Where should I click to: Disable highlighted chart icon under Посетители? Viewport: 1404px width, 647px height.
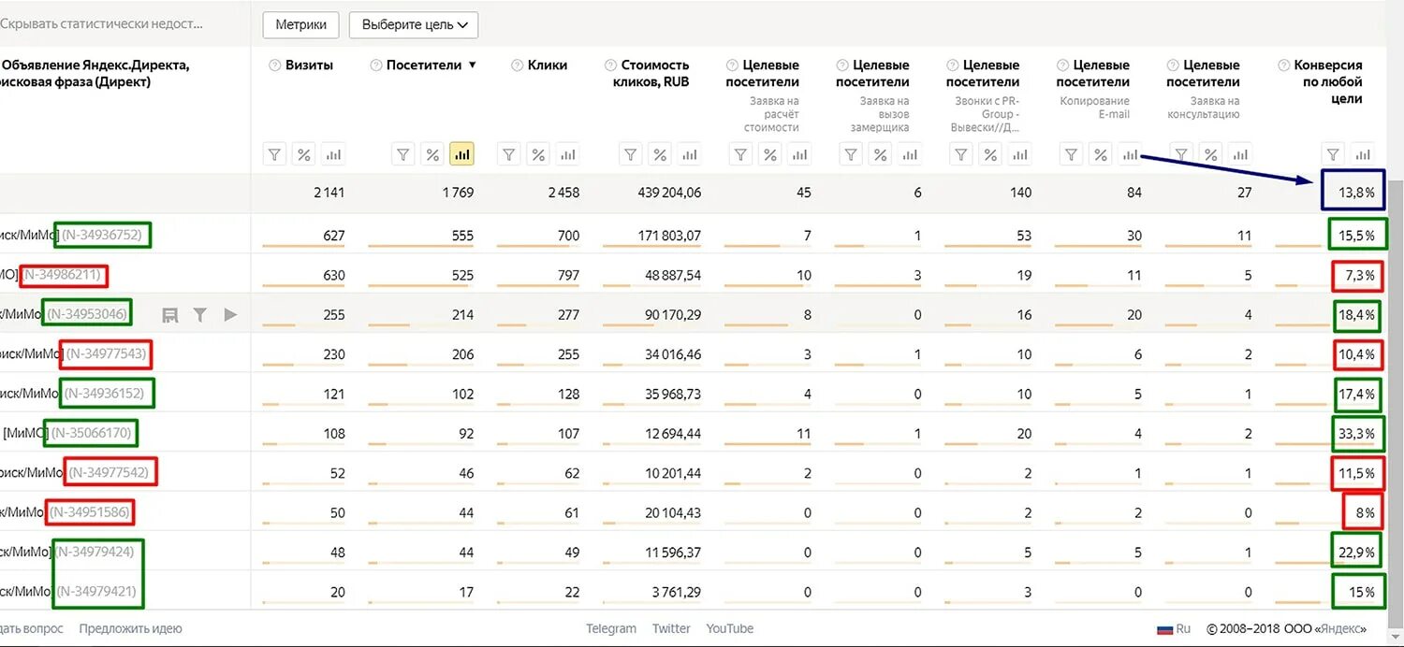pyautogui.click(x=461, y=154)
